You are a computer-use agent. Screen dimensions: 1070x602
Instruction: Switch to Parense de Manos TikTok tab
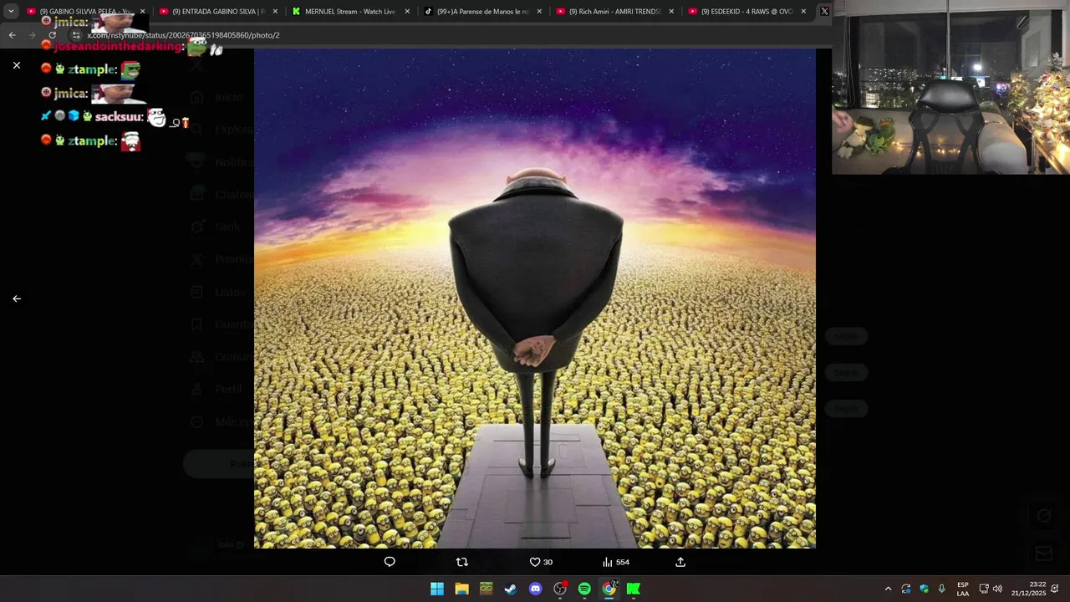point(482,12)
